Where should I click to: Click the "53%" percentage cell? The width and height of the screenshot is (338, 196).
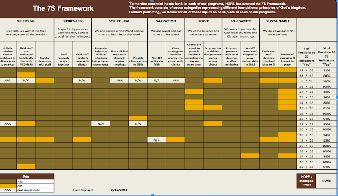pos(326,141)
